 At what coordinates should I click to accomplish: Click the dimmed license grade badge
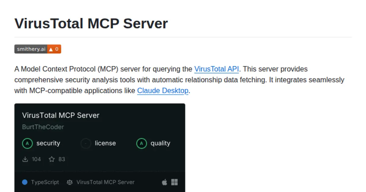(86, 143)
